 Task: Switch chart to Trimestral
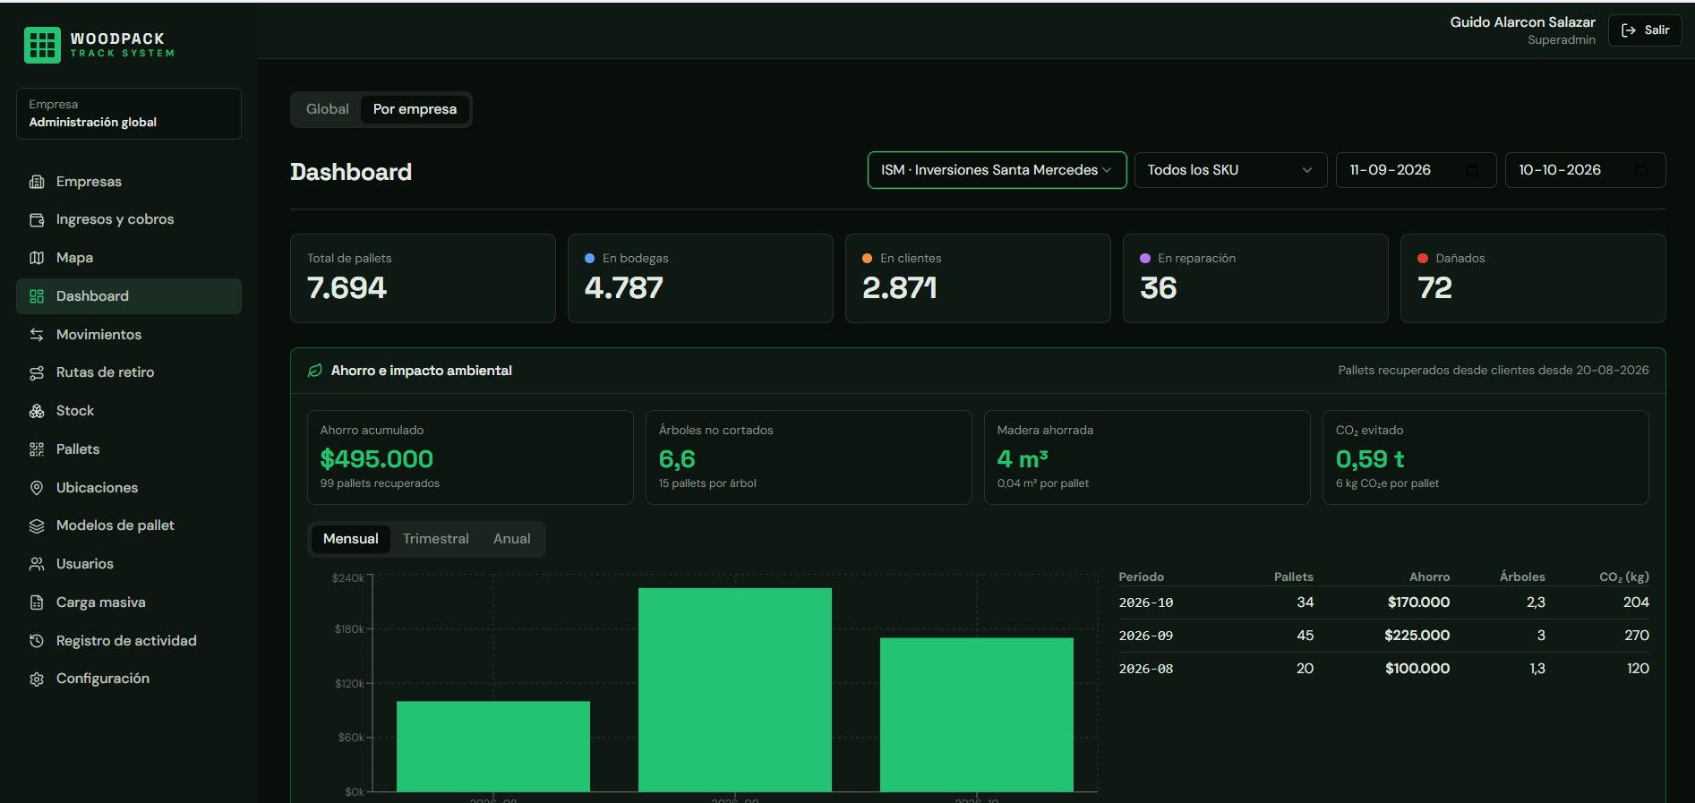pos(436,539)
